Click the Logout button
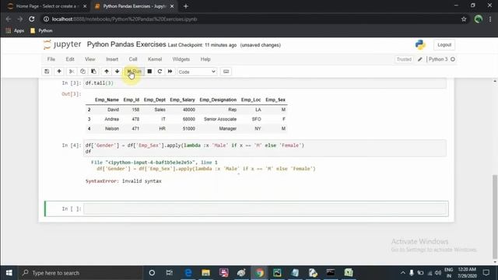 point(444,45)
